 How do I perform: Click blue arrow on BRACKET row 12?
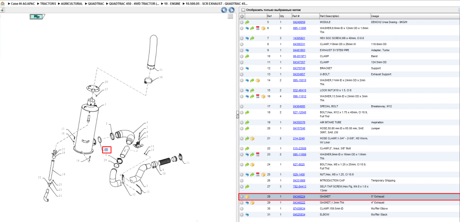247,68
